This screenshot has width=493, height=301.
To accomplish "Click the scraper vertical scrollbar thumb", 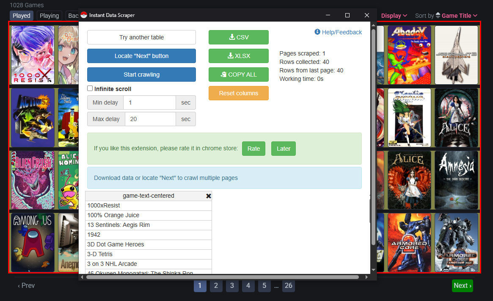I will (x=374, y=137).
